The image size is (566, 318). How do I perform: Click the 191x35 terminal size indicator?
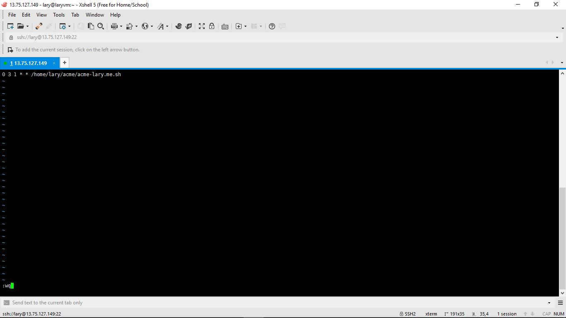coord(454,314)
